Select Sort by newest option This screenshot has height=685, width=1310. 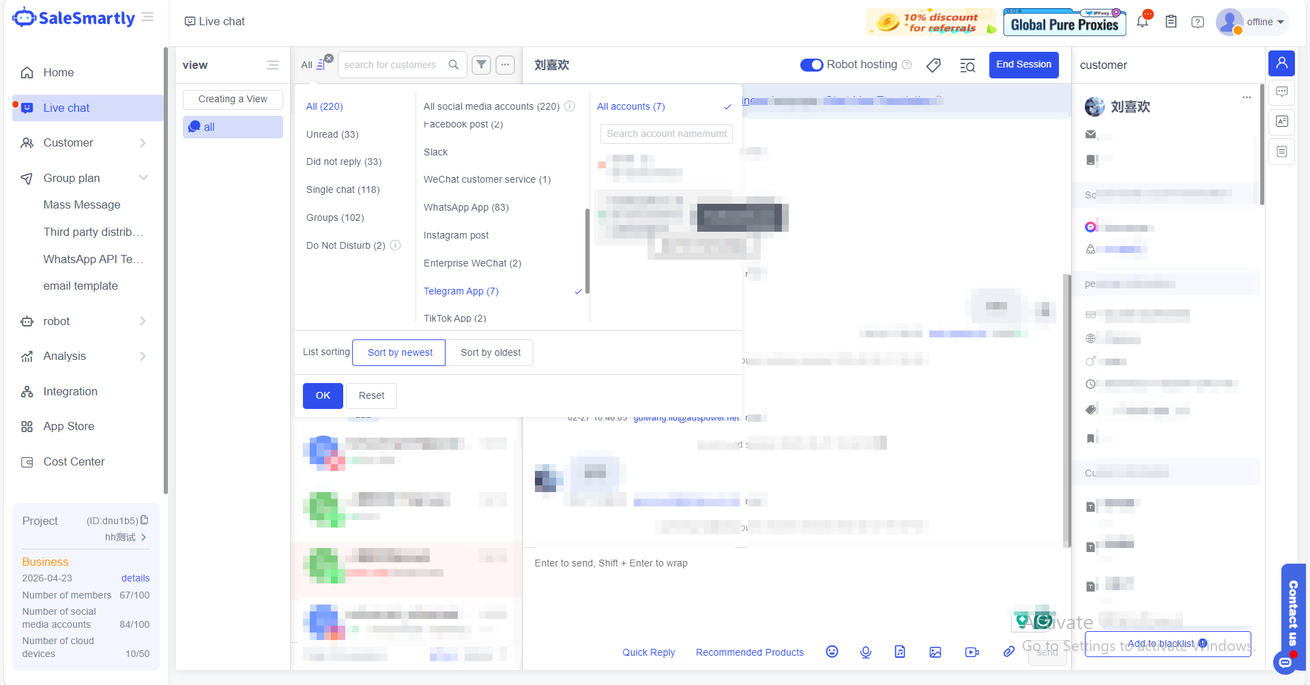tap(400, 352)
